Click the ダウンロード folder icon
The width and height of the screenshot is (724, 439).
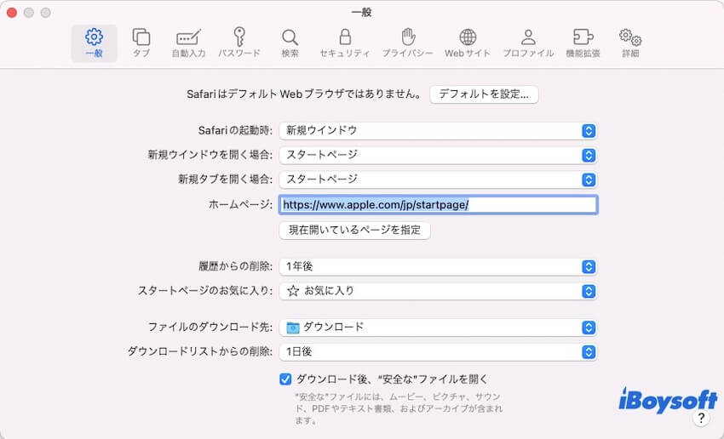293,328
